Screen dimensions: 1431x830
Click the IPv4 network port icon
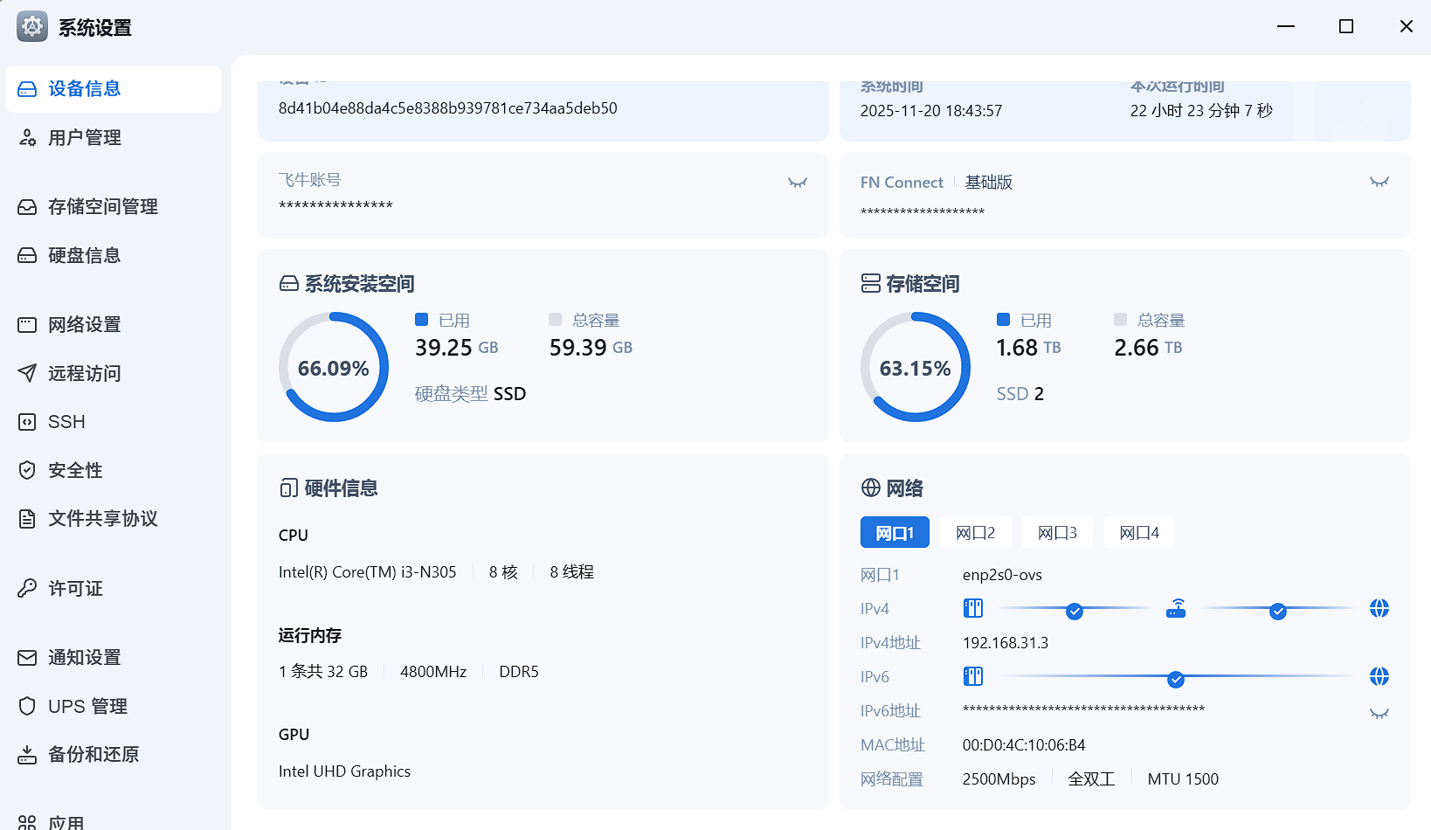point(973,608)
